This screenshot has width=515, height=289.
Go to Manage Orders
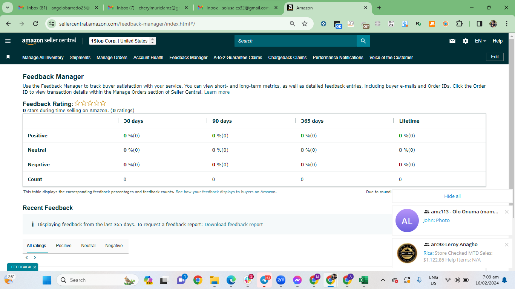pyautogui.click(x=112, y=58)
